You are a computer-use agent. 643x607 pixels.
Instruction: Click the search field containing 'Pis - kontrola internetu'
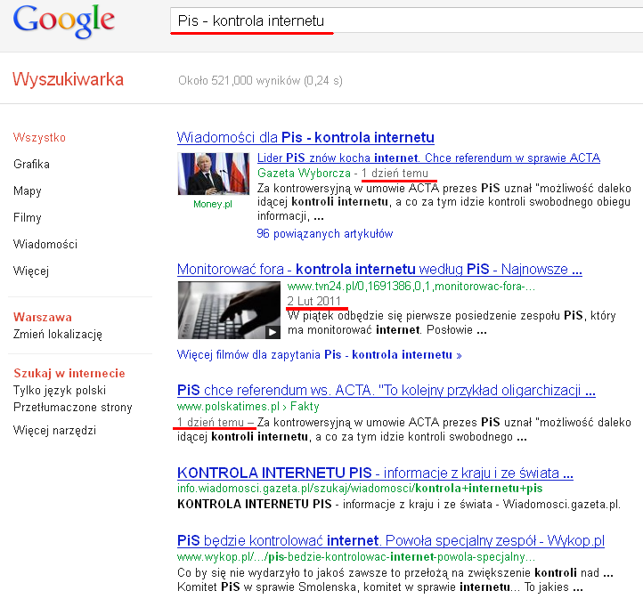(406, 20)
